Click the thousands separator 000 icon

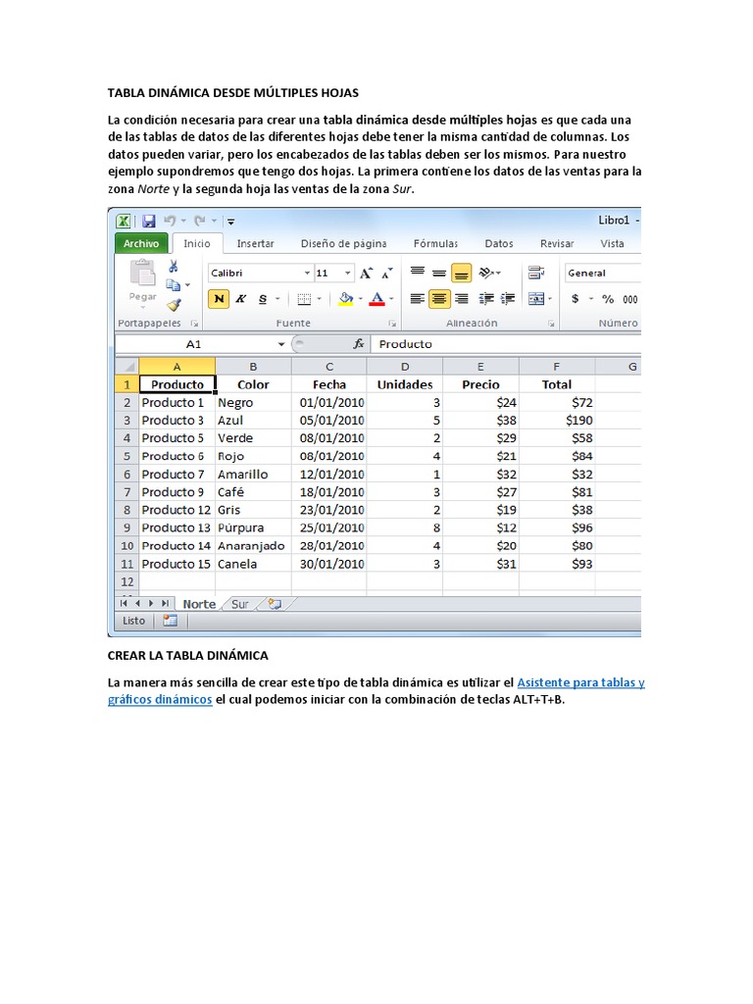pos(630,299)
